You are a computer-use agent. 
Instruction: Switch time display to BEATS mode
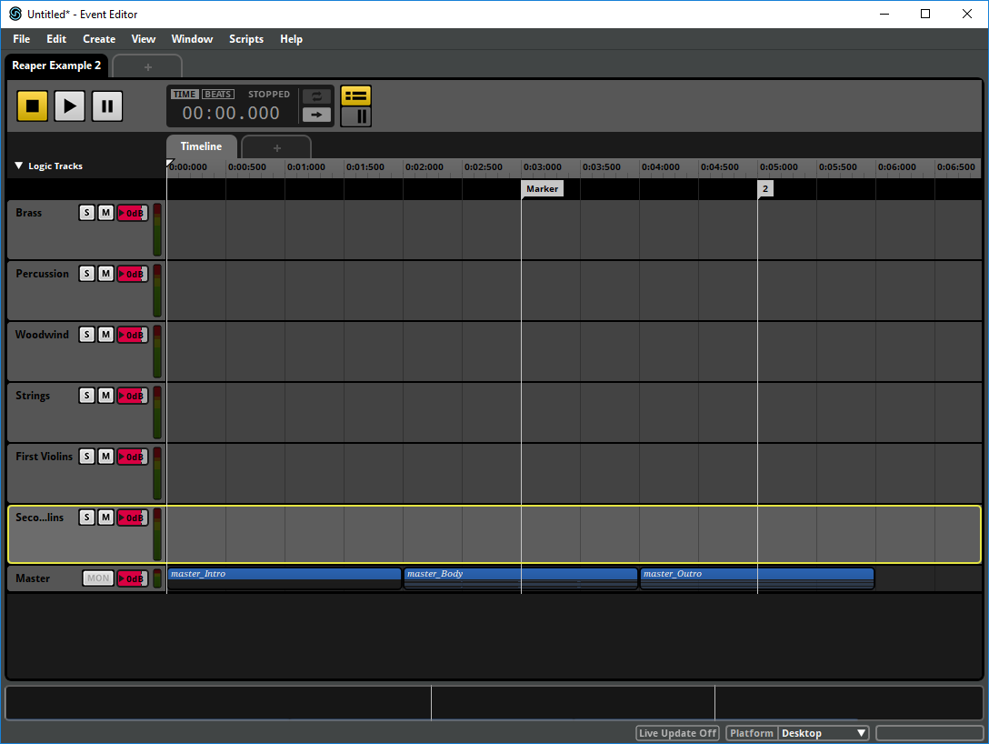(217, 93)
